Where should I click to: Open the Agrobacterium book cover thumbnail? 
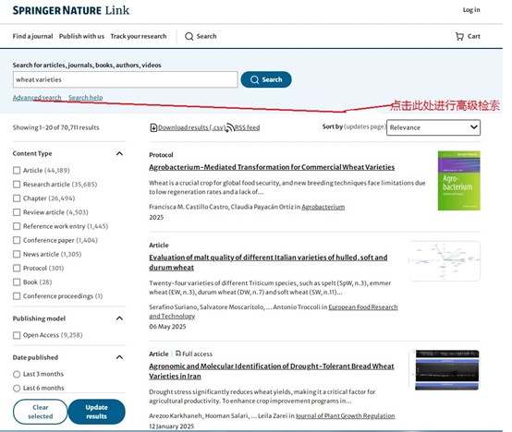[x=458, y=180]
